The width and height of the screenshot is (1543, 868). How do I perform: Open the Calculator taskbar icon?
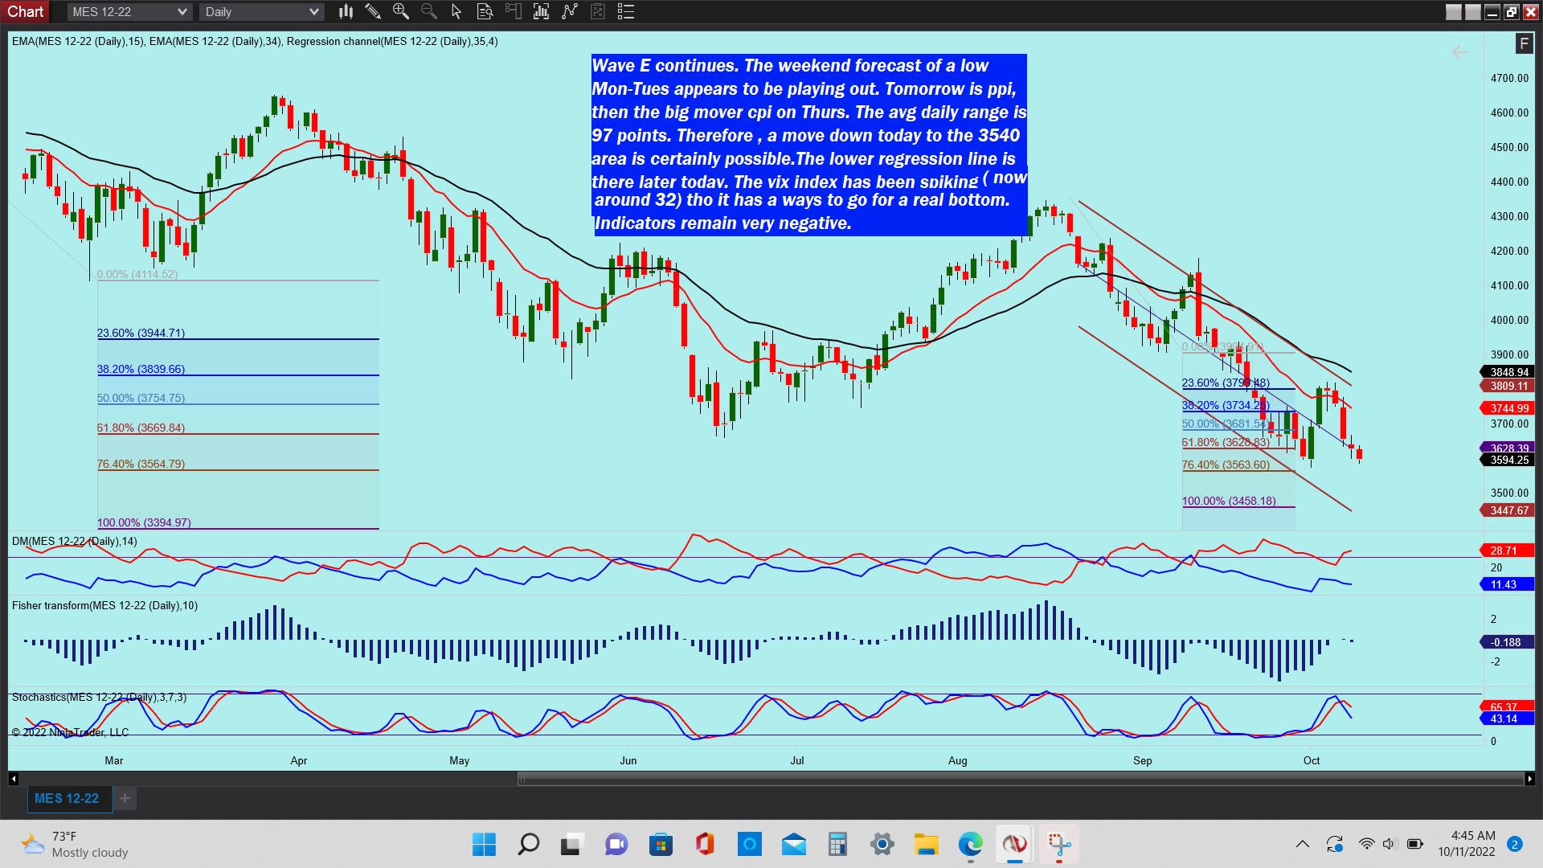tap(837, 844)
